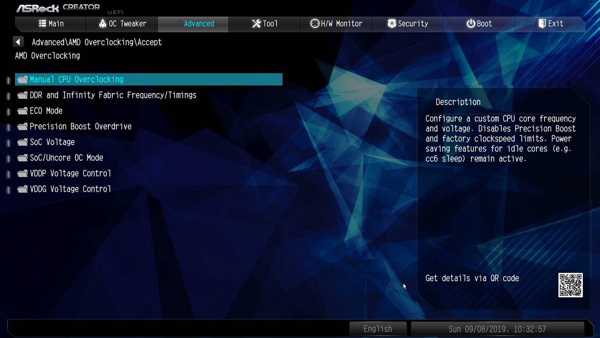This screenshot has width=600, height=338.
Task: Switch to the Main tab
Action: [51, 24]
